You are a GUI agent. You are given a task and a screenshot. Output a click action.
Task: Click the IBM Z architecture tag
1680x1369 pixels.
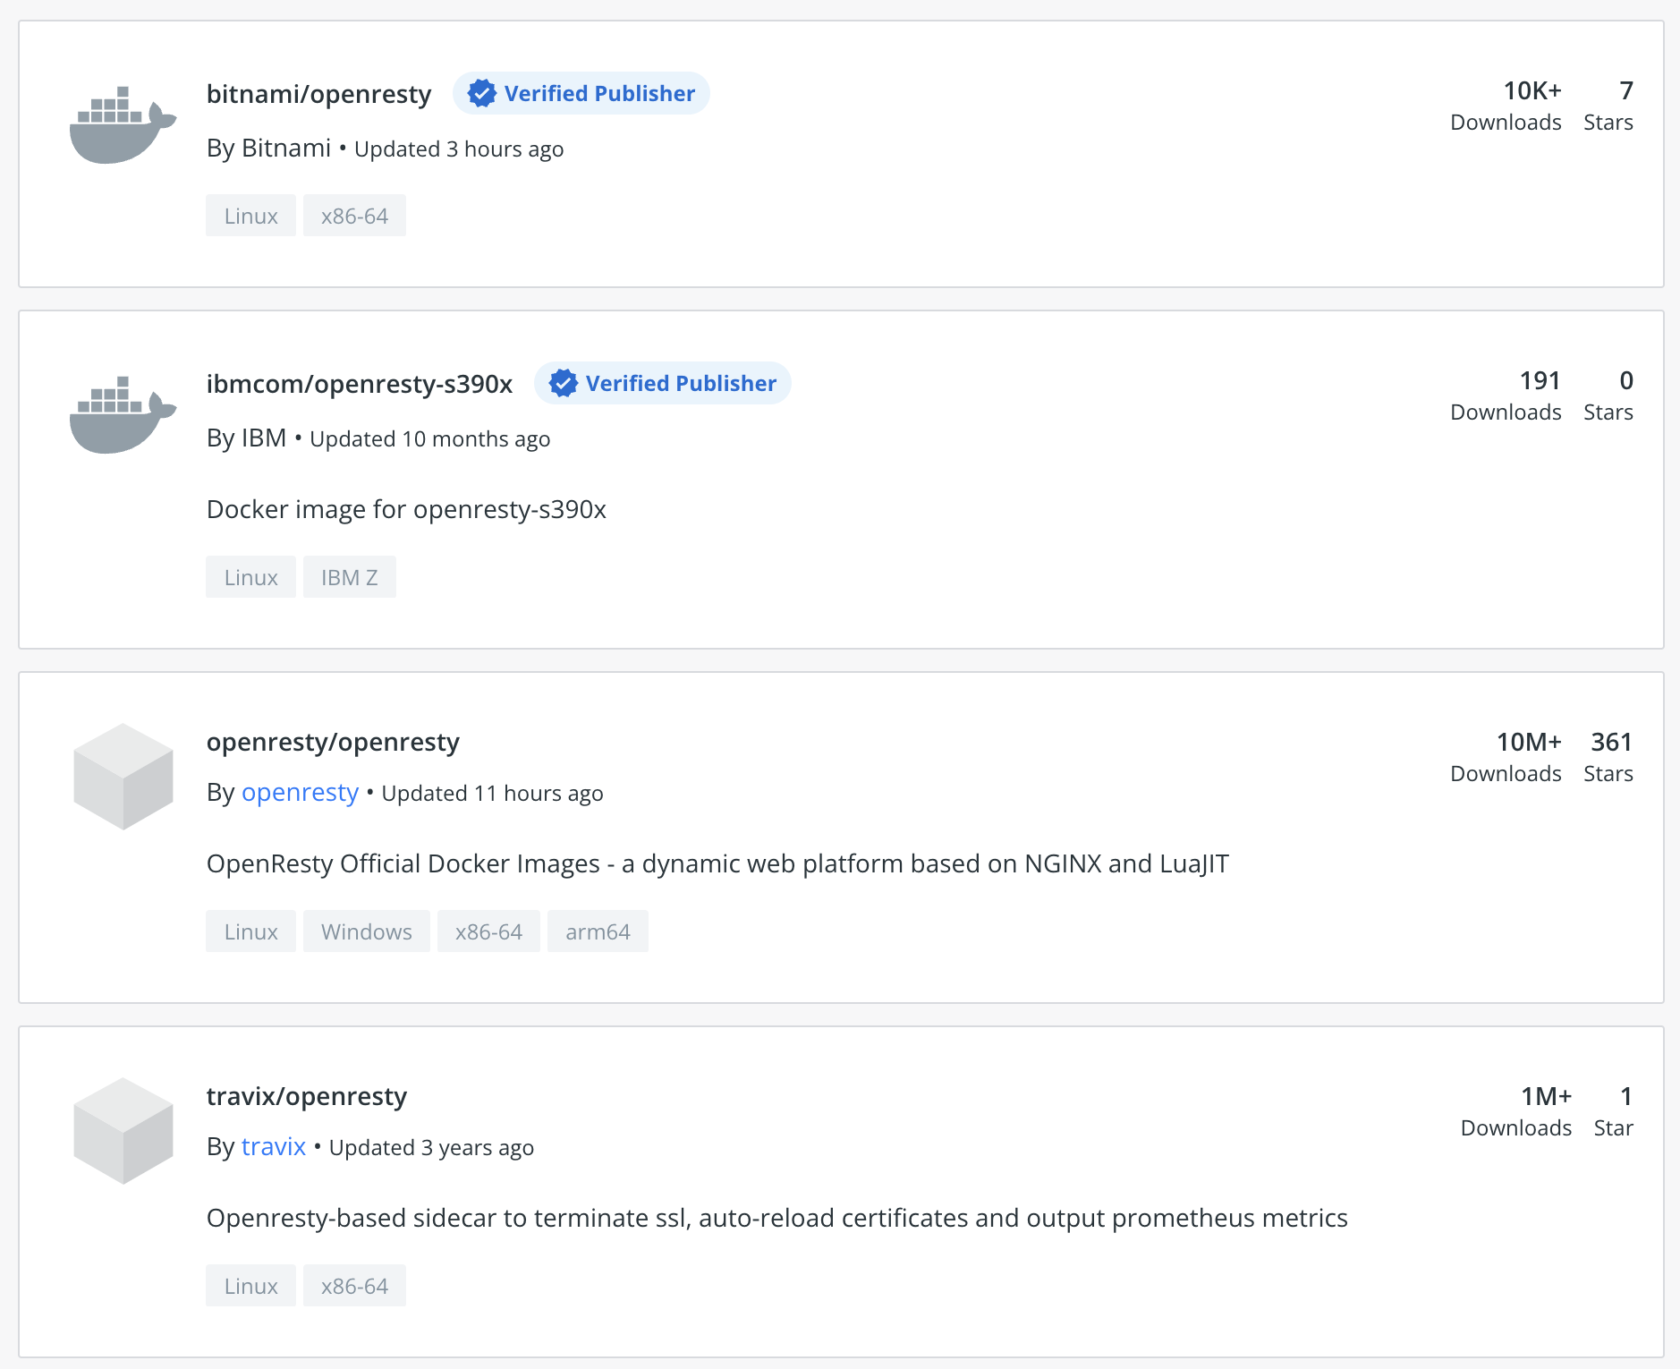coord(349,577)
